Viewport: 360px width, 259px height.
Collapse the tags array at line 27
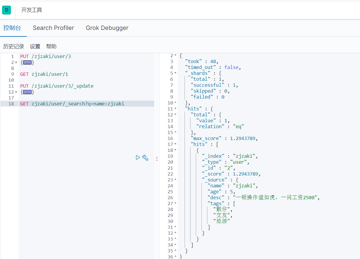click(x=175, y=203)
